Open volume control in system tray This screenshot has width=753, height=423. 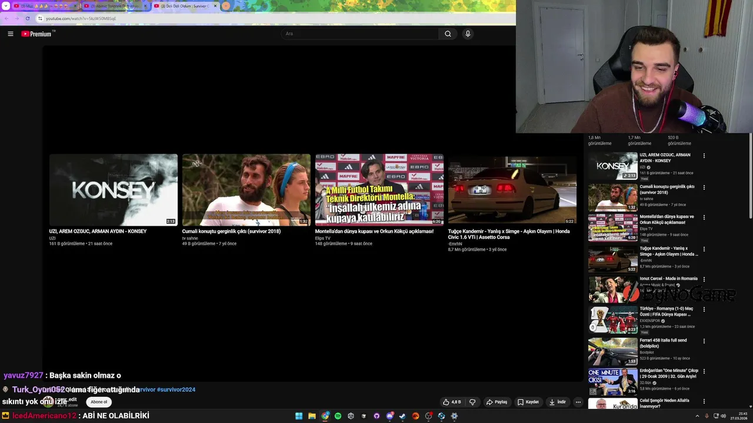[723, 416]
